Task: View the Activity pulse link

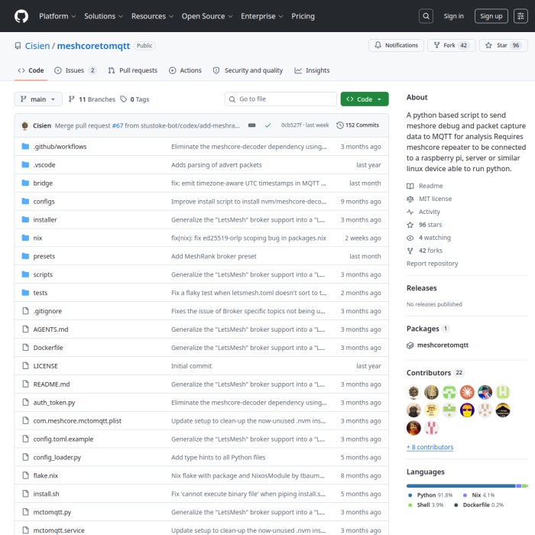Action: (x=423, y=212)
